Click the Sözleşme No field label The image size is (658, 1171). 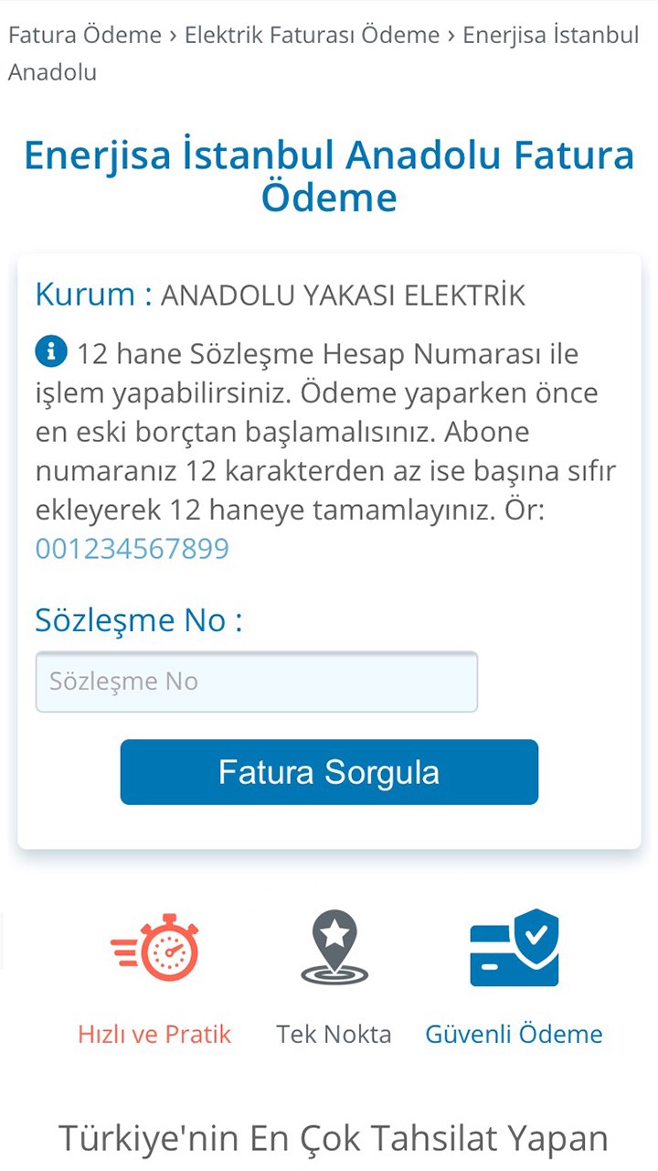pos(139,620)
